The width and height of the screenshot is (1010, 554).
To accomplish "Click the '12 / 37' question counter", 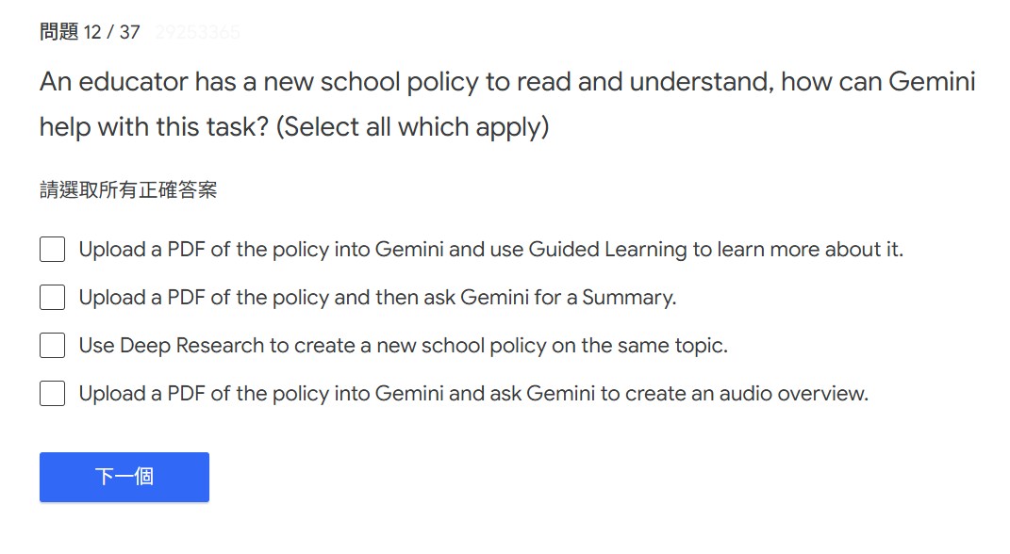I will pyautogui.click(x=111, y=32).
